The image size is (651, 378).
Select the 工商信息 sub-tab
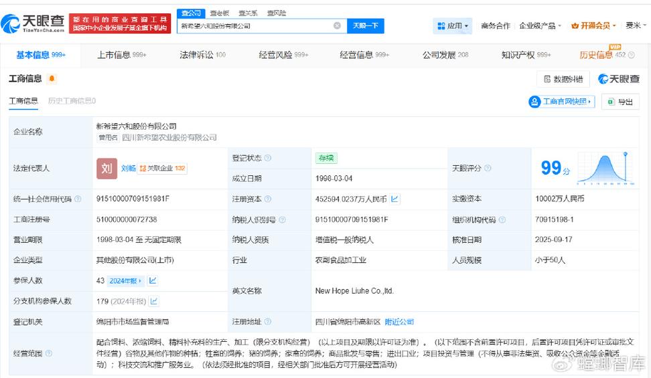pyautogui.click(x=23, y=101)
